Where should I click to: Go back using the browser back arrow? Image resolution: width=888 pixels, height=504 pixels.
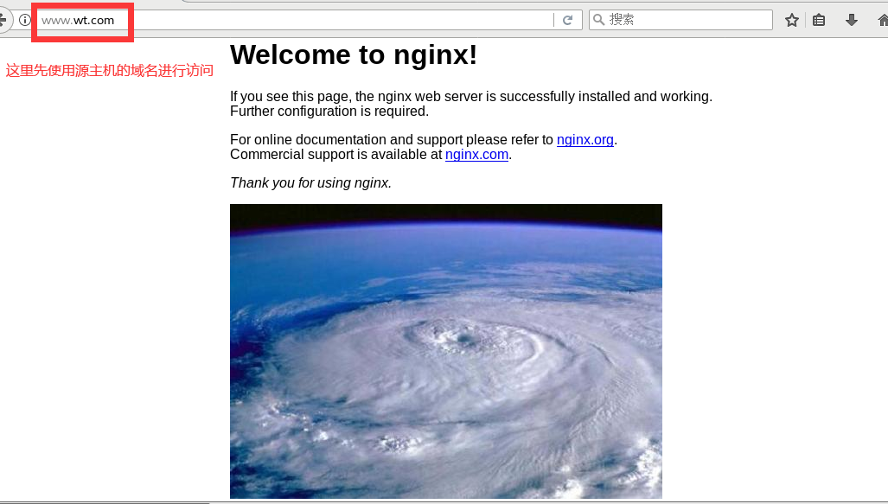(3, 21)
